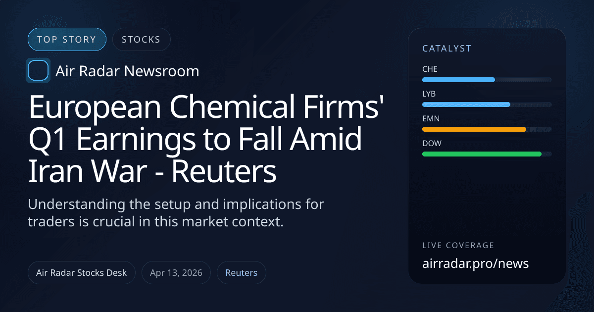This screenshot has width=594, height=312.
Task: Open the airradar.pro/news link
Action: [x=475, y=263]
